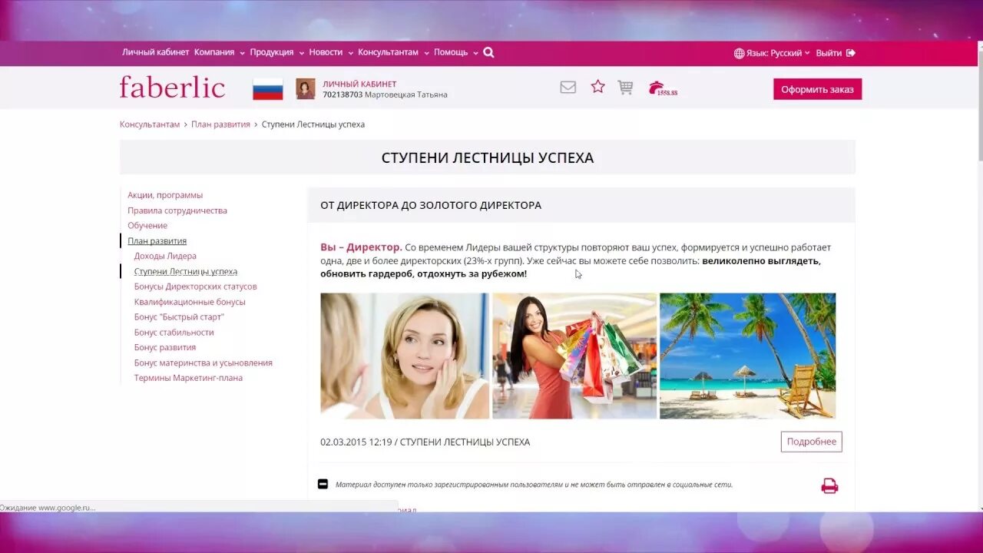Open Бонус "Быстрый старт" sidebar link
983x553 pixels.
tap(179, 317)
